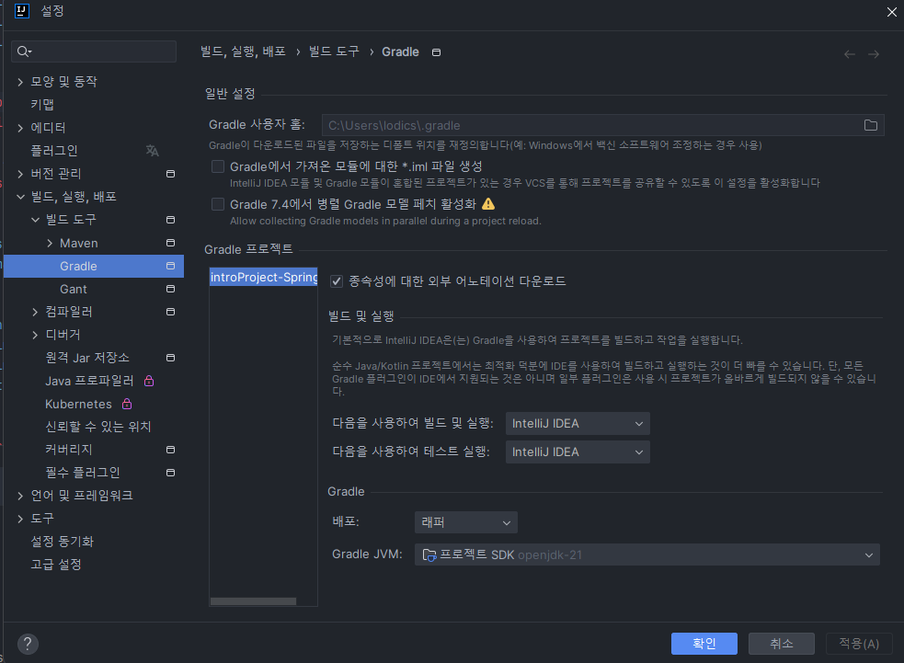Screen dimensions: 904x663
Task: Open Kubernetes settings page
Action: pyautogui.click(x=78, y=404)
